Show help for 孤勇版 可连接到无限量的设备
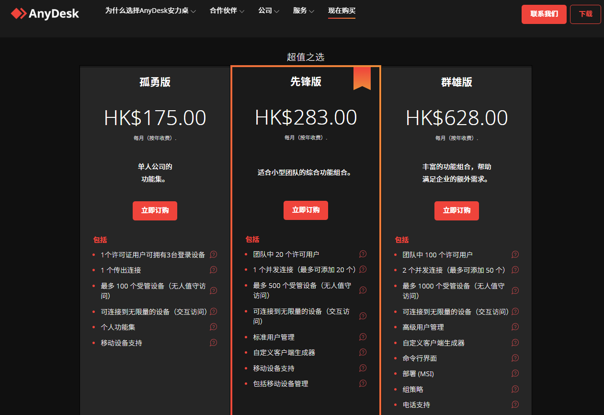The width and height of the screenshot is (604, 415). pyautogui.click(x=214, y=311)
